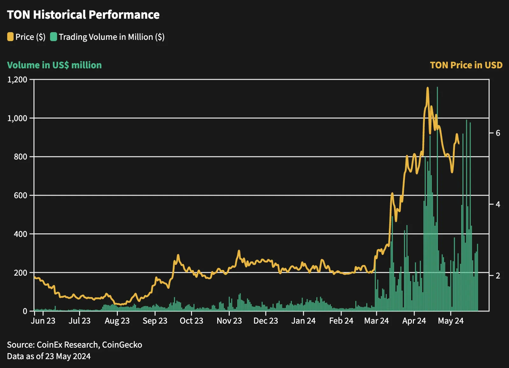This screenshot has width=509, height=368.
Task: Click the 'Jul 23' date label
Action: click(x=80, y=321)
